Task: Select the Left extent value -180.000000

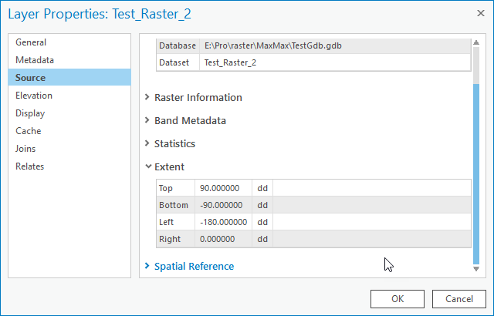Action: coord(223,222)
